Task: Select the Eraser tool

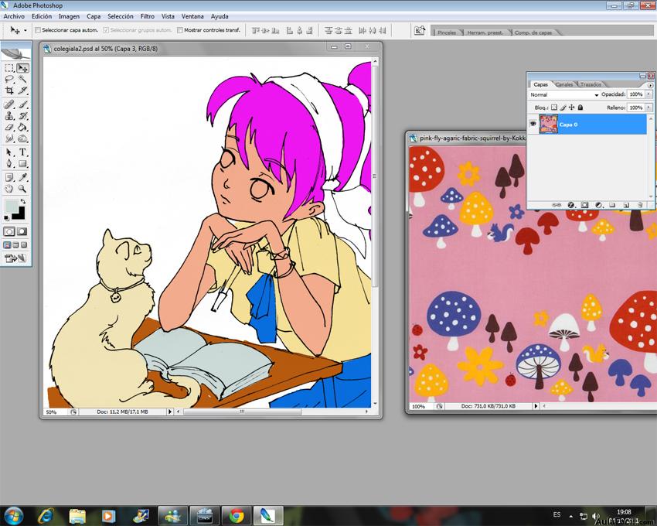Action: [9, 127]
